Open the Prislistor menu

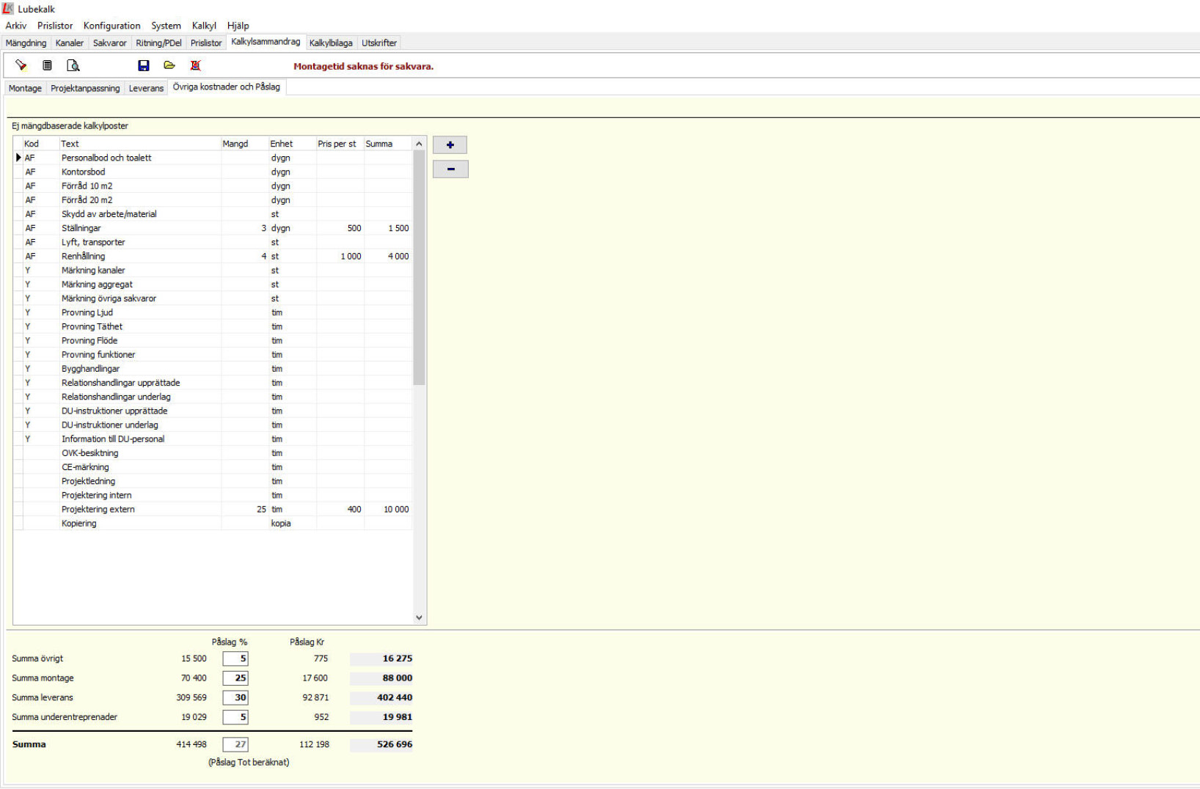(x=55, y=26)
